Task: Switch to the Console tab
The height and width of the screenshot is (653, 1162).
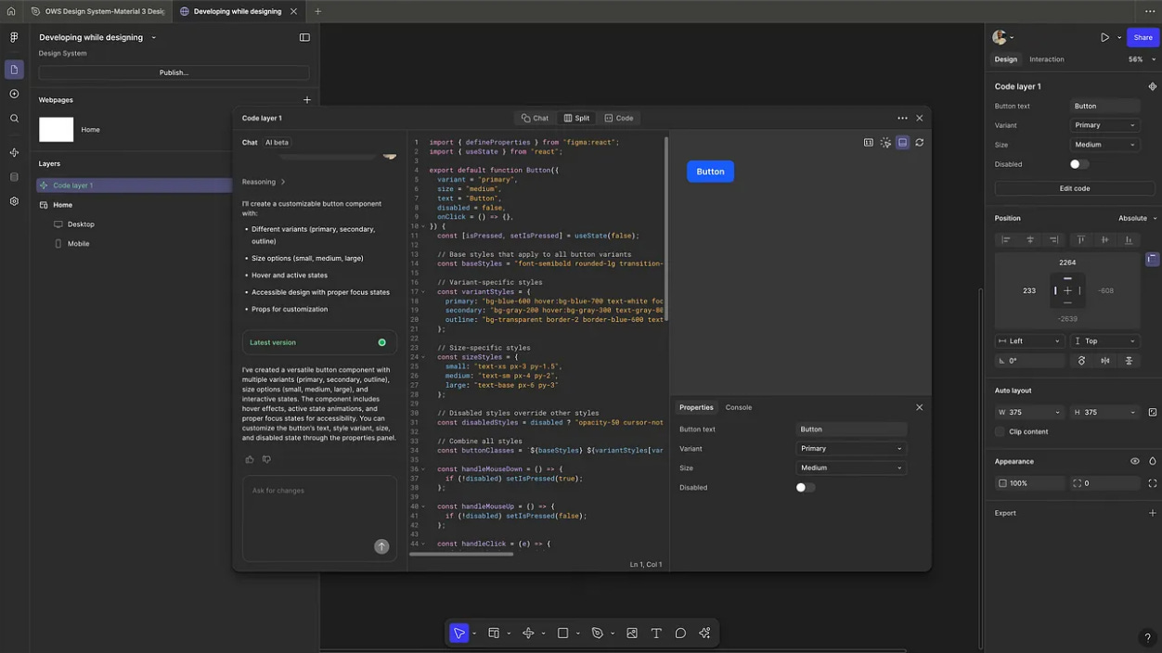Action: coord(739,408)
